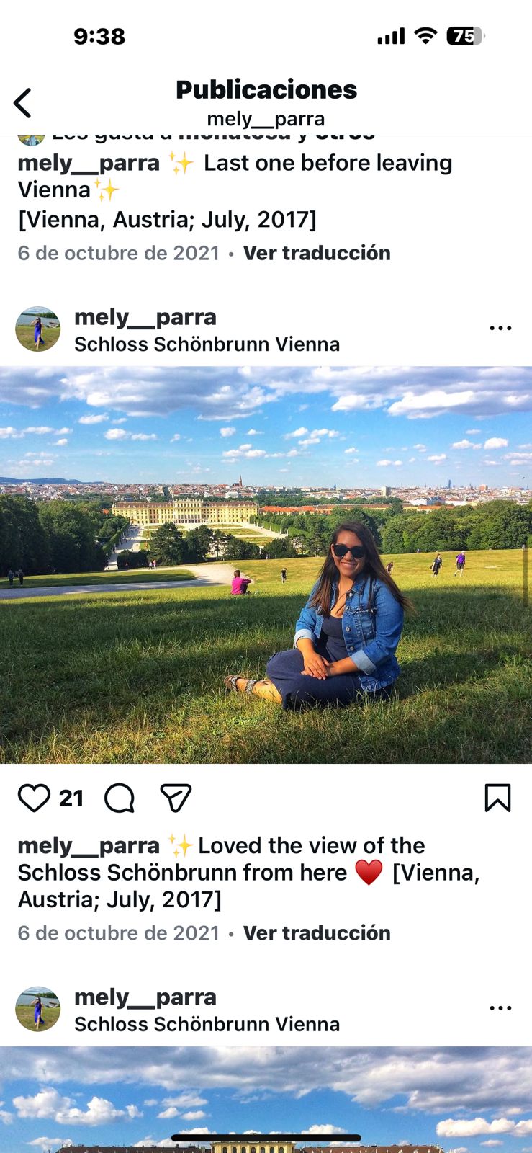The image size is (532, 1153).
Task: Tap mely__parra's avatar on the middle post
Action: click(38, 329)
